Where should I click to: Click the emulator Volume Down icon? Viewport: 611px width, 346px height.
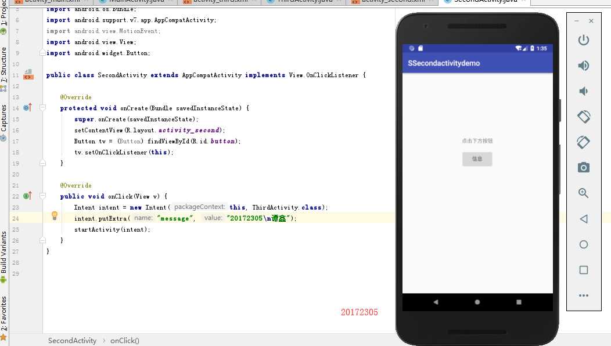coord(583,91)
